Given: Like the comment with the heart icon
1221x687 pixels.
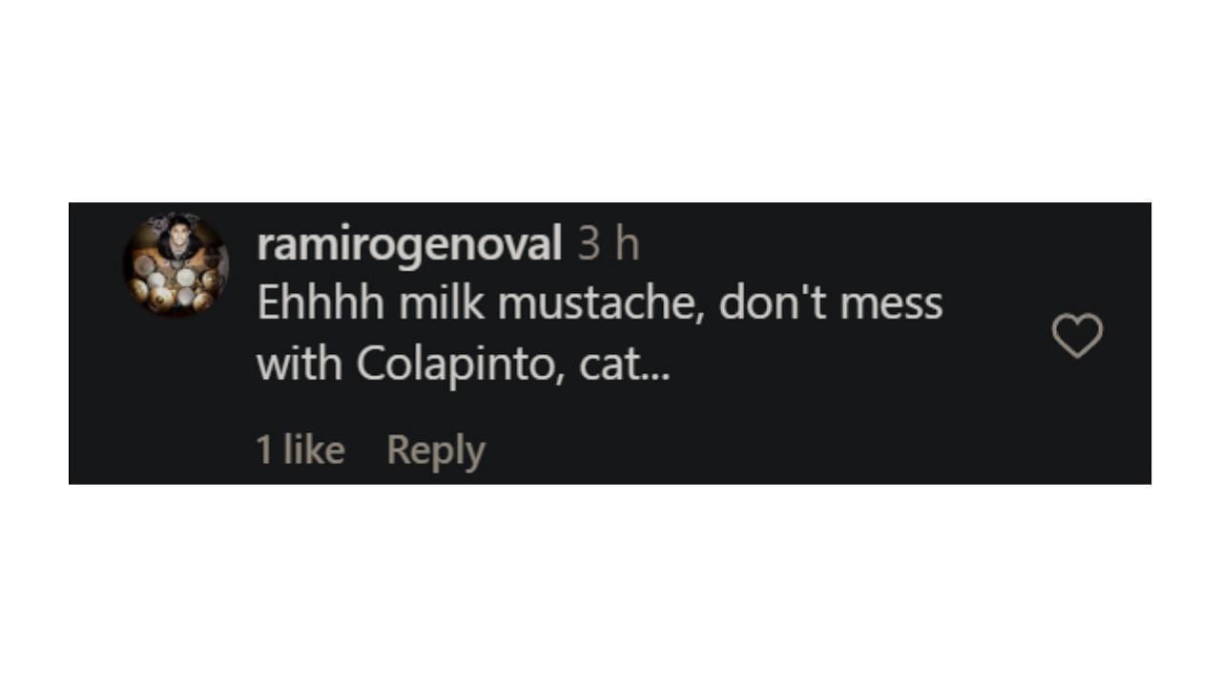Looking at the screenshot, I should tap(1077, 336).
